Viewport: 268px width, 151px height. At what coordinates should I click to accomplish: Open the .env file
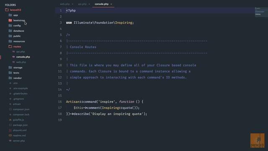[15, 83]
